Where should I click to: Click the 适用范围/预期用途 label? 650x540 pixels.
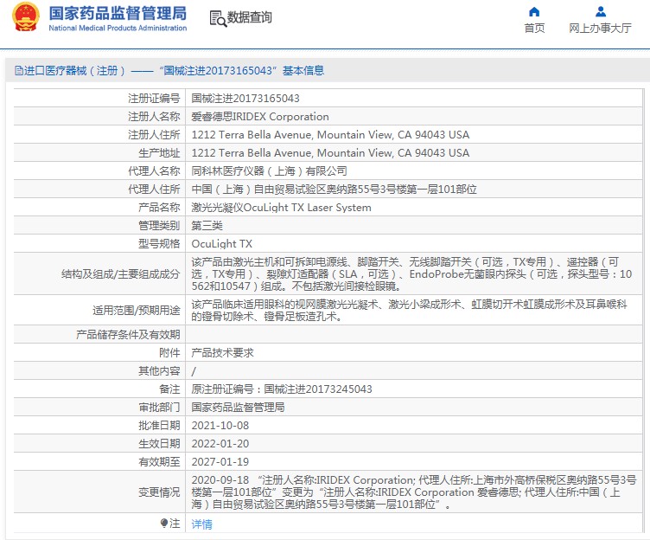tap(137, 311)
